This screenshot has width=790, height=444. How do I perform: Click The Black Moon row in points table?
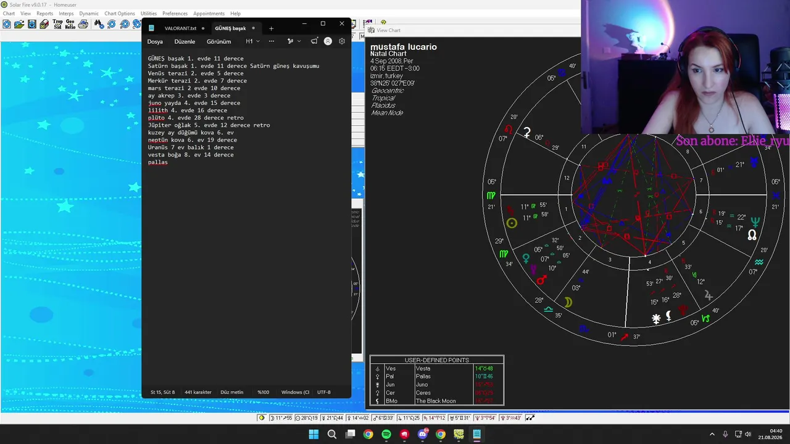[x=436, y=401]
